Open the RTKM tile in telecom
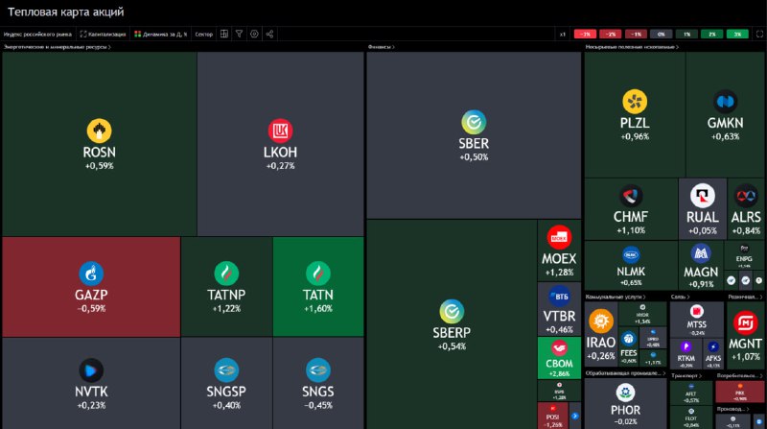Viewport: 767px width, 429px height. tap(686, 352)
